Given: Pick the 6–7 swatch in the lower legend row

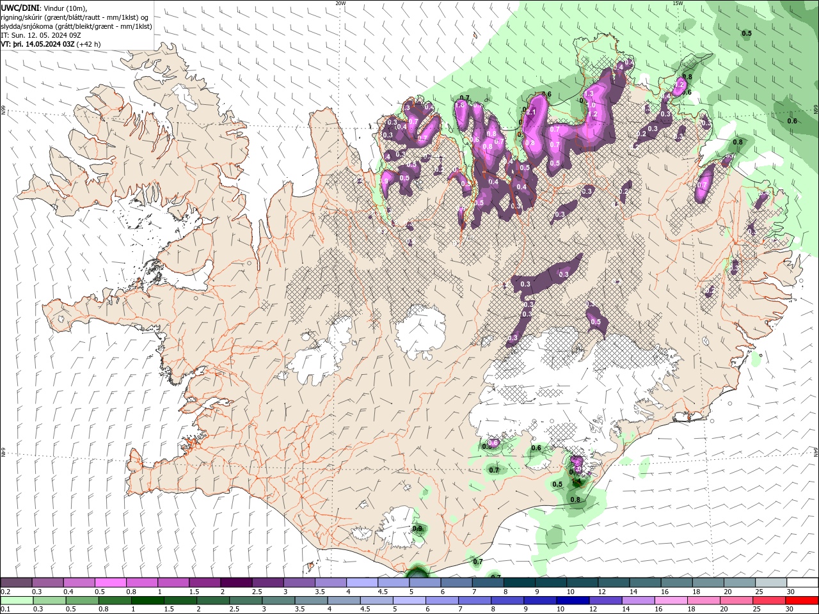Looking at the screenshot, I should 441,601.
